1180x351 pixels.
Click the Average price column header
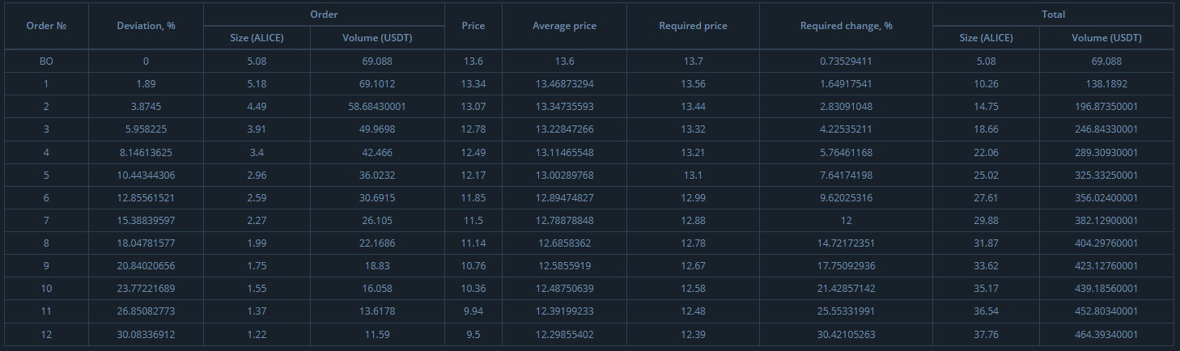(x=564, y=26)
